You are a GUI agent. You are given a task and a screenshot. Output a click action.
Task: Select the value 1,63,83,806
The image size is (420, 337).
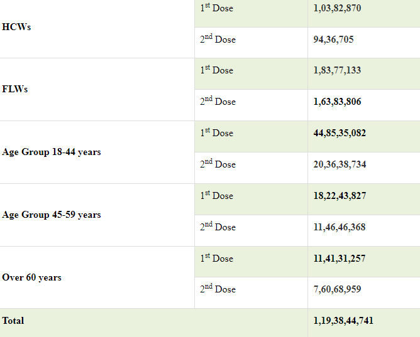tap(337, 102)
